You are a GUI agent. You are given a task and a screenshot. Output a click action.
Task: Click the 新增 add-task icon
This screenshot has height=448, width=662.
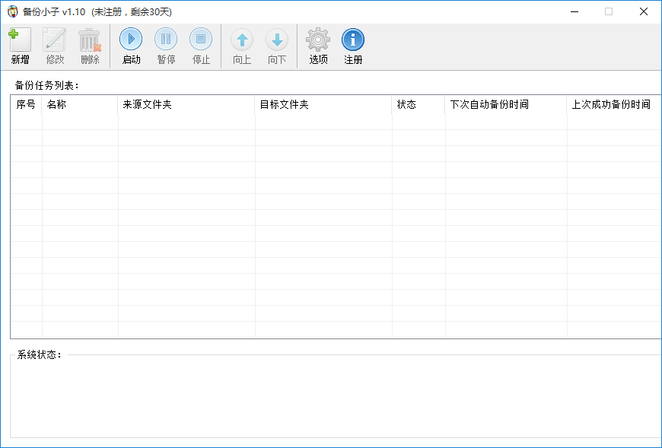20,40
